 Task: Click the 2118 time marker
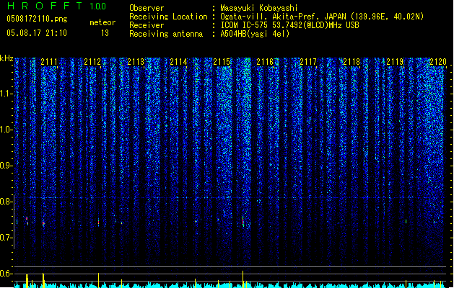pyautogui.click(x=352, y=62)
